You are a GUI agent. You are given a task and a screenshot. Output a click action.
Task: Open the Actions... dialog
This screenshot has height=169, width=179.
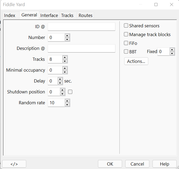136,61
